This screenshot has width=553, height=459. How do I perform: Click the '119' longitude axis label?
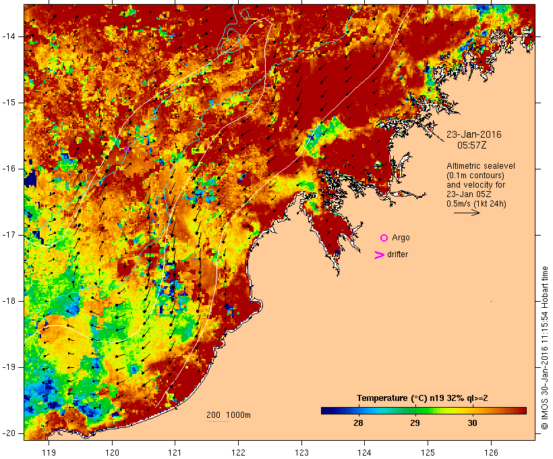click(x=49, y=453)
